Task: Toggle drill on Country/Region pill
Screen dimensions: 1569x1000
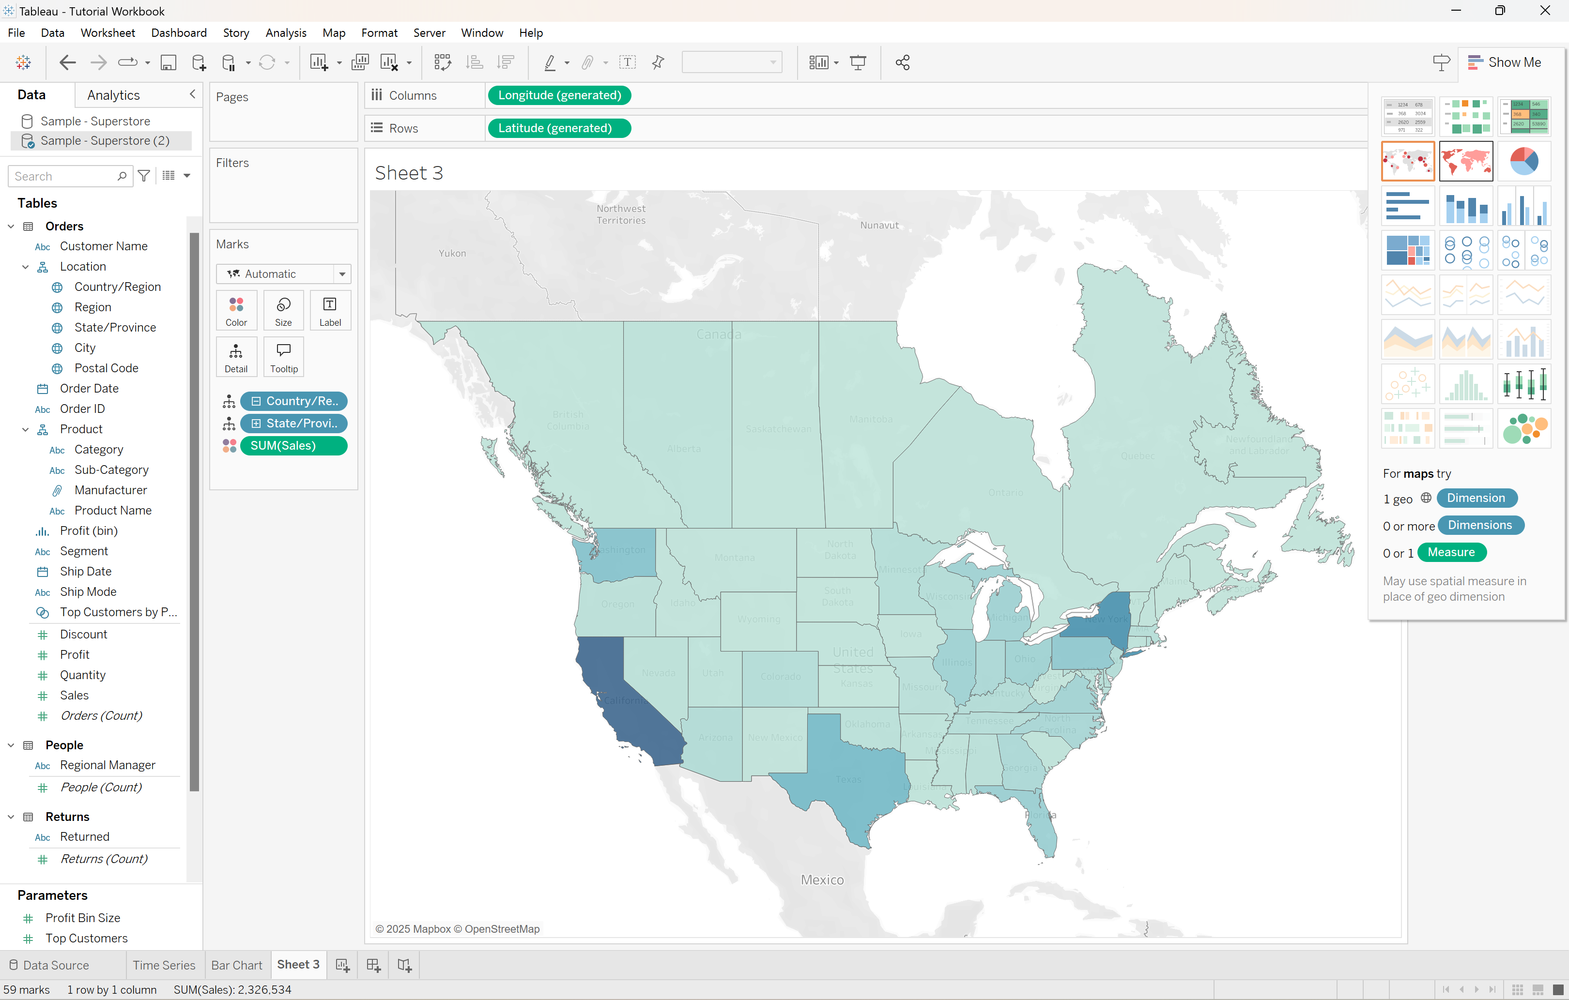Action: point(256,401)
